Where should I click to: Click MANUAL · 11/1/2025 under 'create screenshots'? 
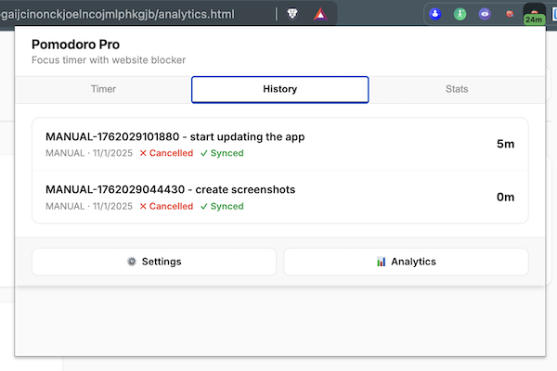pos(89,206)
